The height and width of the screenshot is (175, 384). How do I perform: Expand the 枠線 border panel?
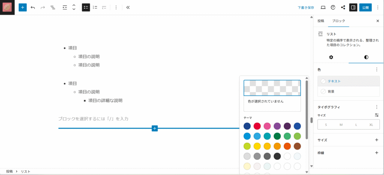tap(376, 153)
